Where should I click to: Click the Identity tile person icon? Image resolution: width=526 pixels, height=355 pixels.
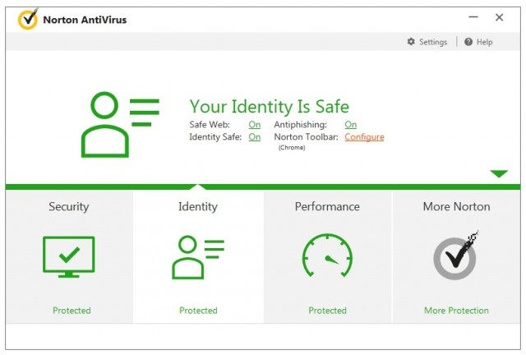click(x=198, y=257)
